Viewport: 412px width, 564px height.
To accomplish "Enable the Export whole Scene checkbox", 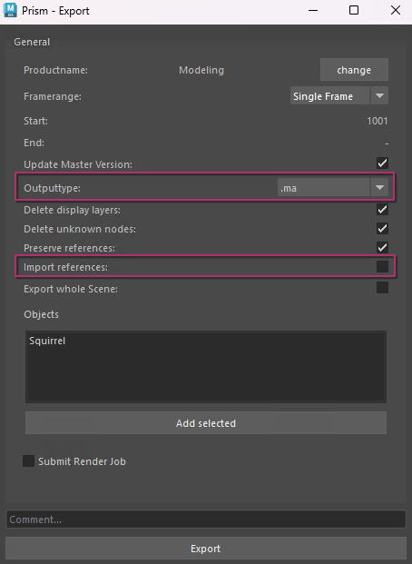I will (x=382, y=288).
